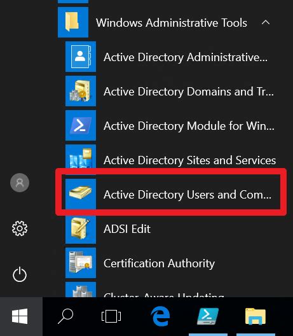Image resolution: width=293 pixels, height=336 pixels.
Task: Open Settings via the gear icon
Action: [20, 228]
